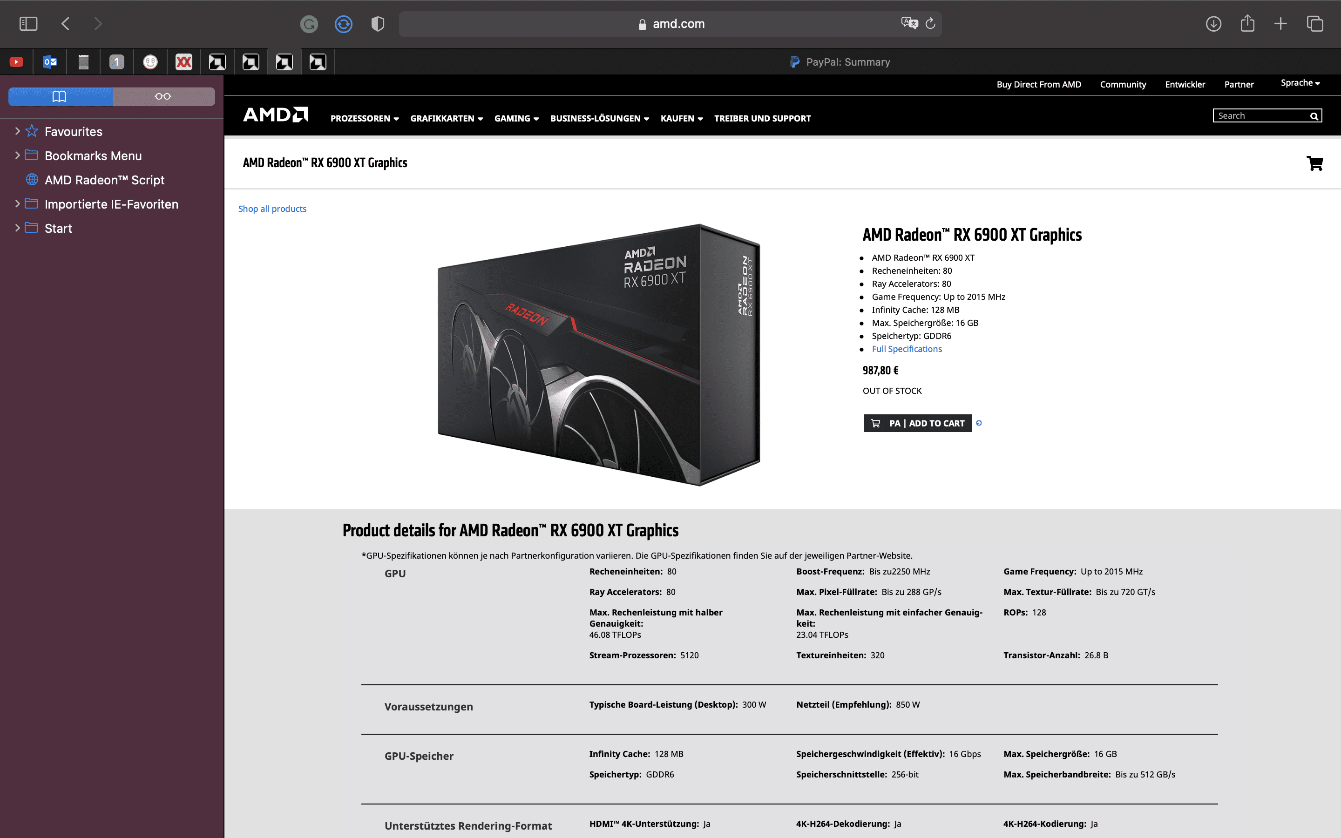Show the Bookmarks tab in sidebar
This screenshot has width=1341, height=838.
(x=60, y=96)
